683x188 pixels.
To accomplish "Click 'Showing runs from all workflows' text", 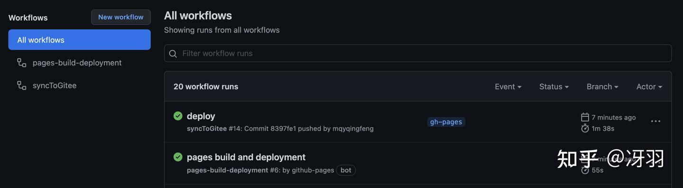I will (222, 30).
